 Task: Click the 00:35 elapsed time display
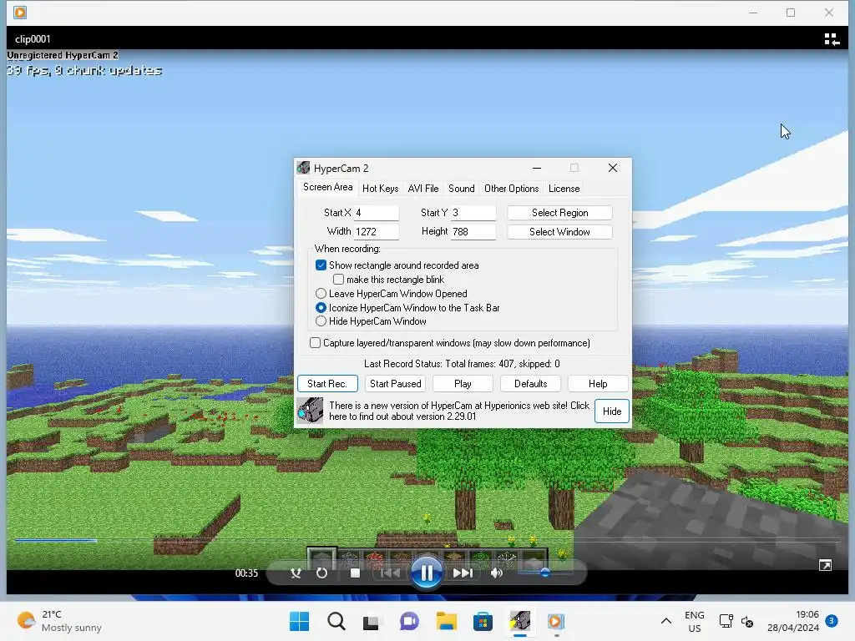coord(246,573)
